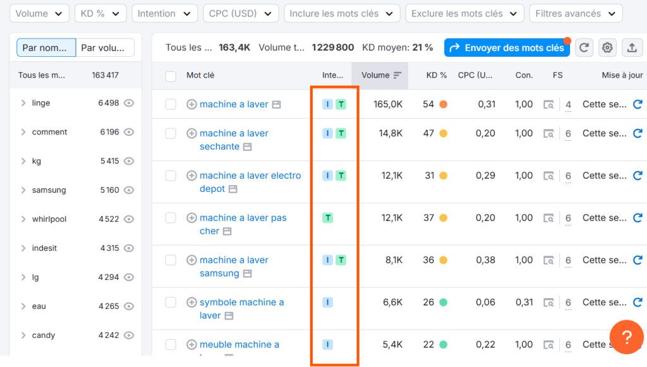Switch to 'Par nom...' grouping tab
The height and width of the screenshot is (367, 647).
(46, 48)
